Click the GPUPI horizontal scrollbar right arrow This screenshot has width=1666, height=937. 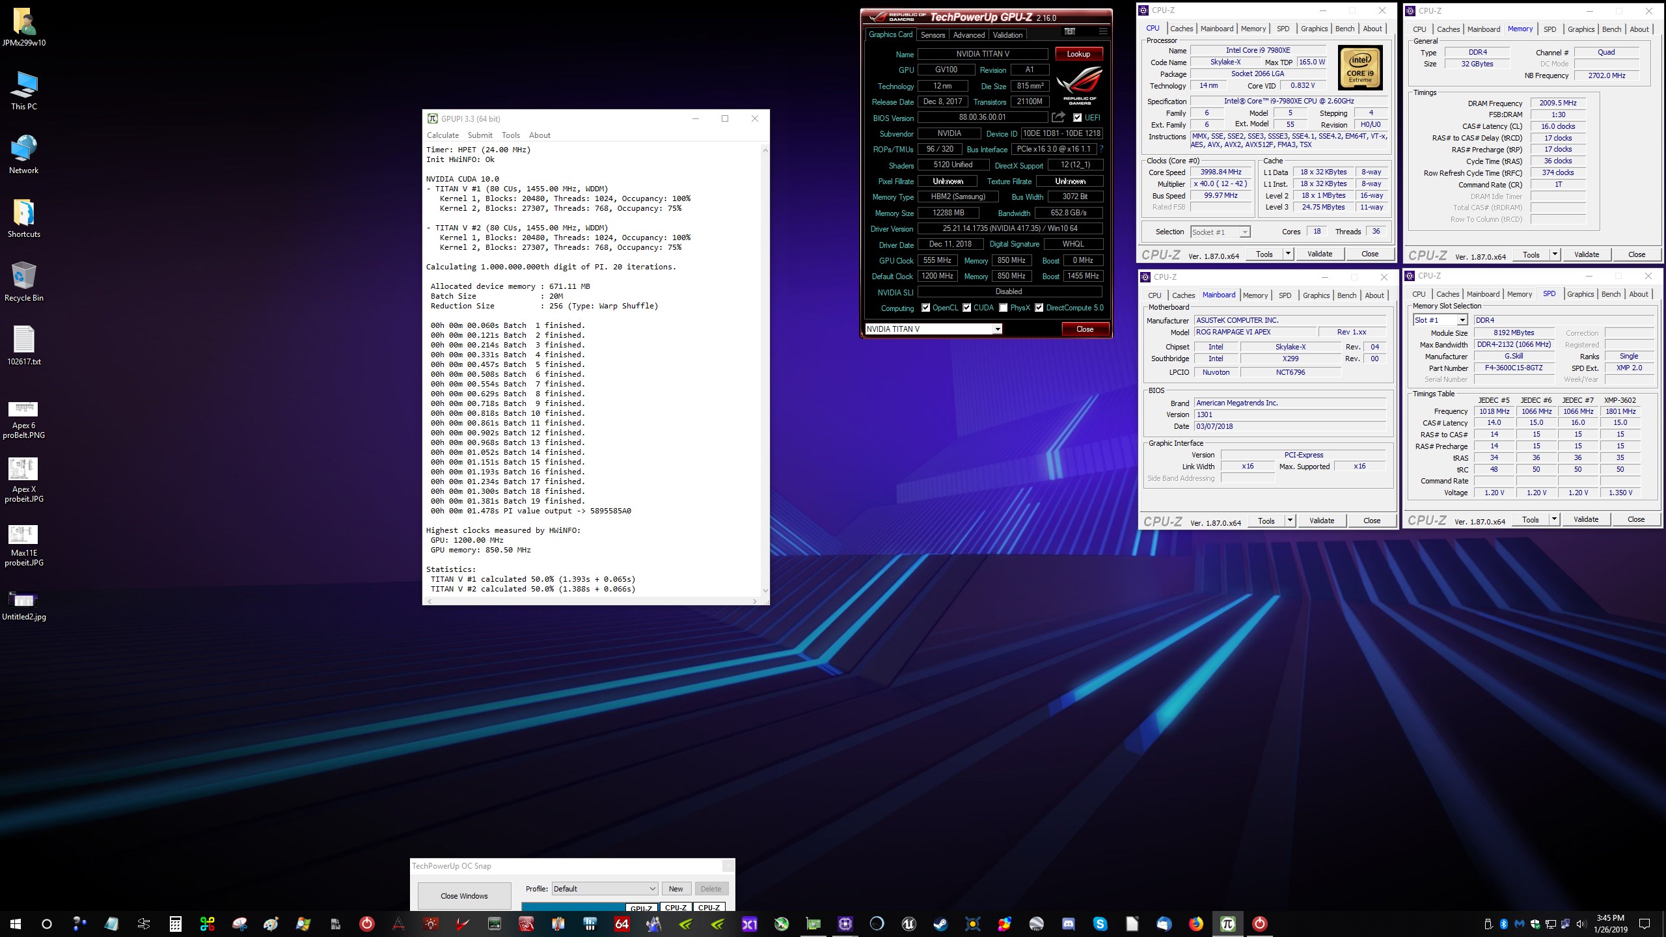pyautogui.click(x=755, y=601)
